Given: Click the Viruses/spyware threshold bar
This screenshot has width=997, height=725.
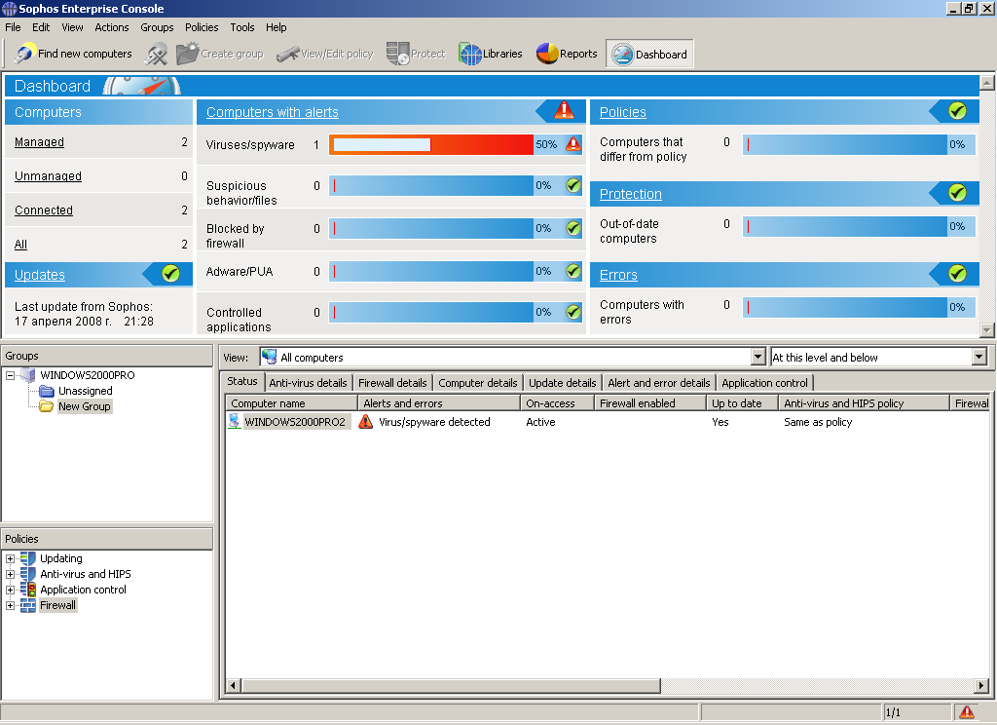Looking at the screenshot, I should pos(431,144).
